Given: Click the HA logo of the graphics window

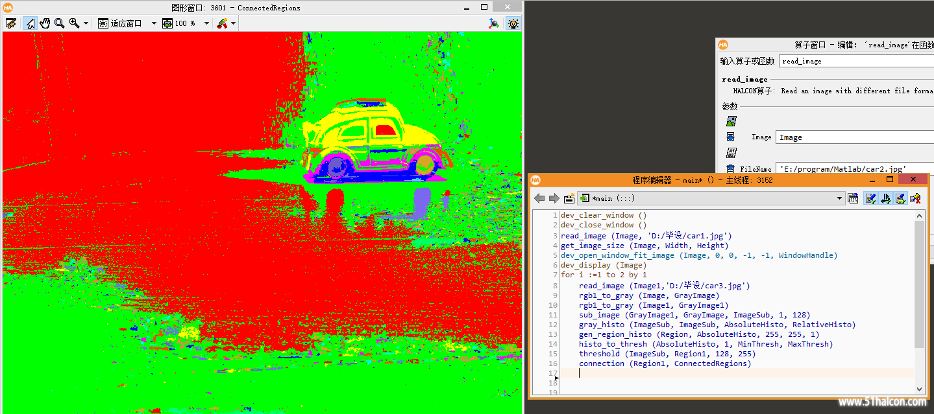Looking at the screenshot, I should (x=8, y=7).
